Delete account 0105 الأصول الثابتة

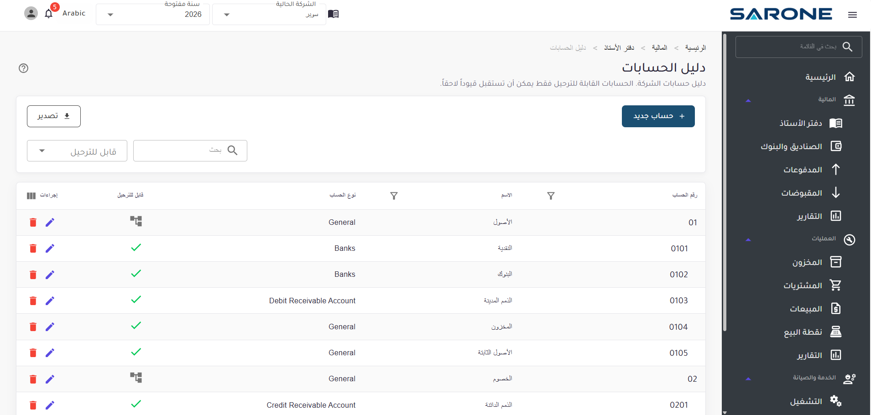33,353
